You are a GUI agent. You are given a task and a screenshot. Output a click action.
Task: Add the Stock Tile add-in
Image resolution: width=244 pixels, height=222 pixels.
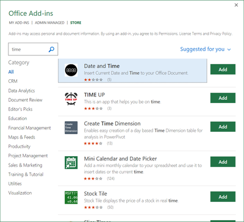click(x=223, y=196)
